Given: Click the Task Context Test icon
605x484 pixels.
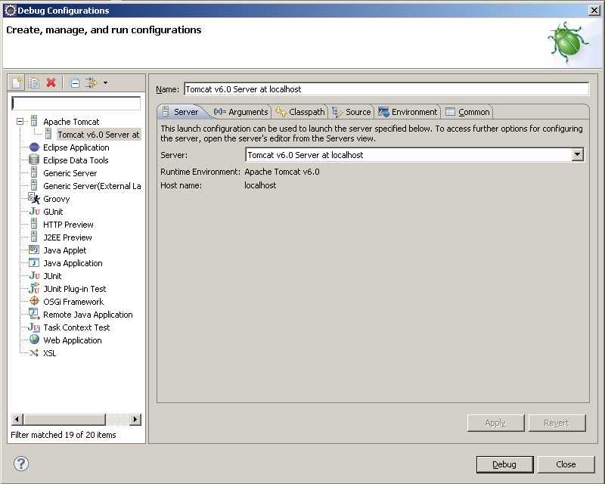Looking at the screenshot, I should (34, 327).
